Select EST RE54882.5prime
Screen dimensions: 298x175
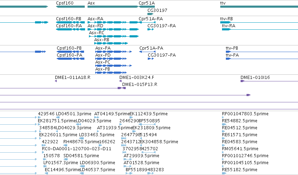pos(240,121)
